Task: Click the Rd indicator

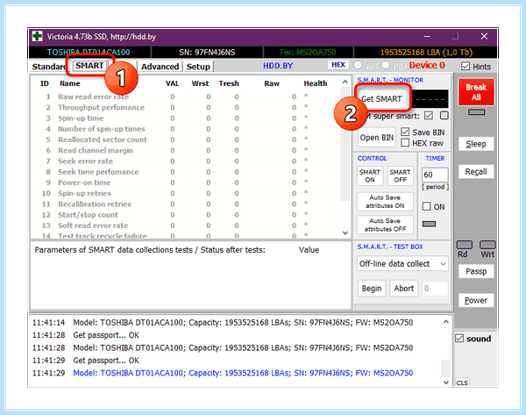Action: coord(465,245)
